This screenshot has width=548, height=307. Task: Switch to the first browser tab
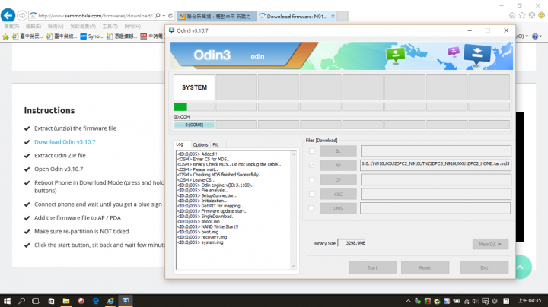(x=217, y=17)
